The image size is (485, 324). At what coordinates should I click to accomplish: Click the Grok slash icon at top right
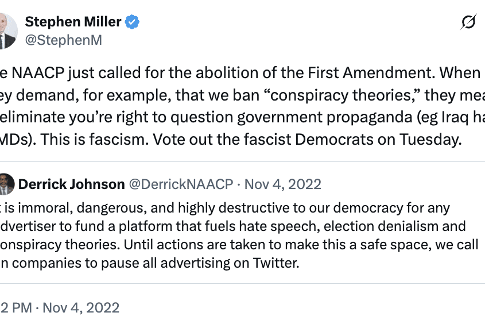pos(468,22)
